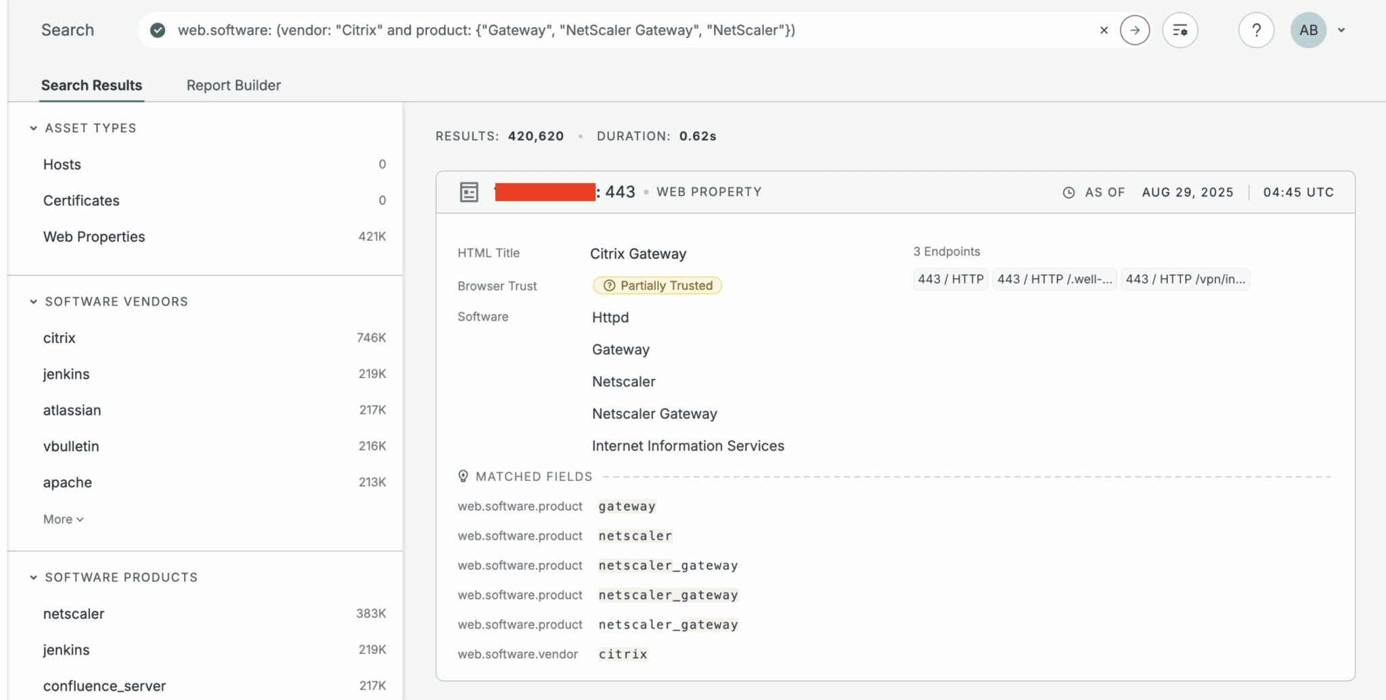
Task: Open help via question mark icon
Action: pos(1256,30)
